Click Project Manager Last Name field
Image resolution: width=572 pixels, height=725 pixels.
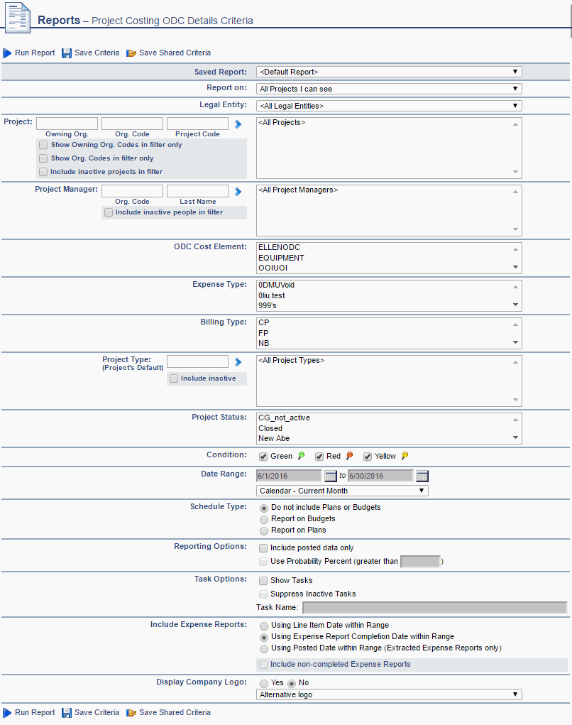(x=197, y=191)
